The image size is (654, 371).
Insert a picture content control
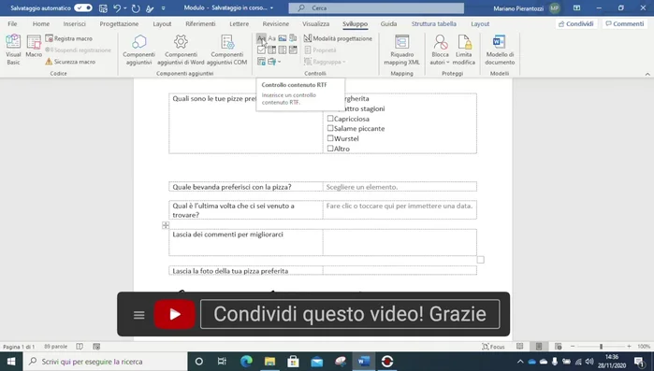point(283,38)
